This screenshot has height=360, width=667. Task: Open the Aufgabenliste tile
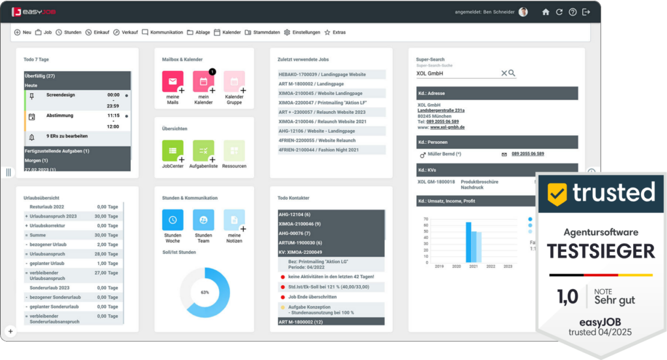203,150
